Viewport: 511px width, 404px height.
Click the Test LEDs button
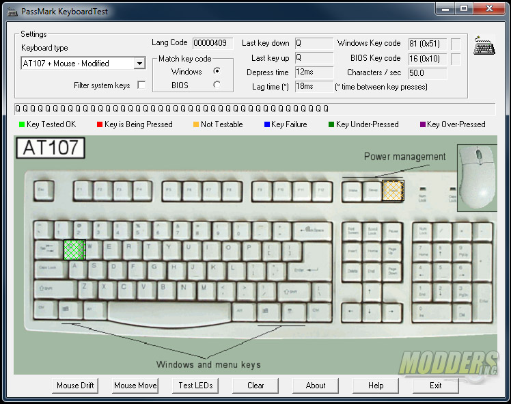[x=195, y=386]
